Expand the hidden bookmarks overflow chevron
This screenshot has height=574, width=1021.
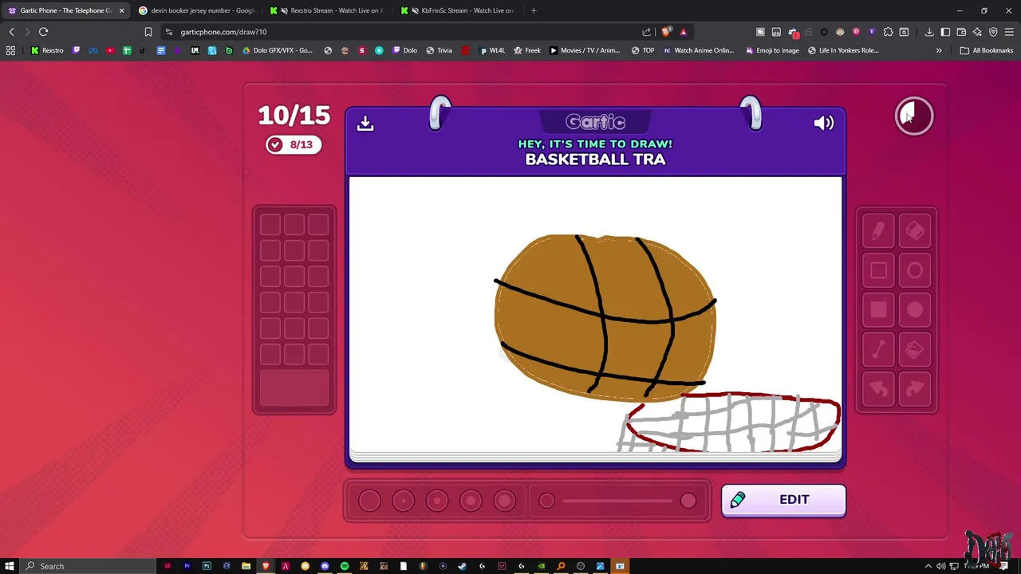click(939, 50)
